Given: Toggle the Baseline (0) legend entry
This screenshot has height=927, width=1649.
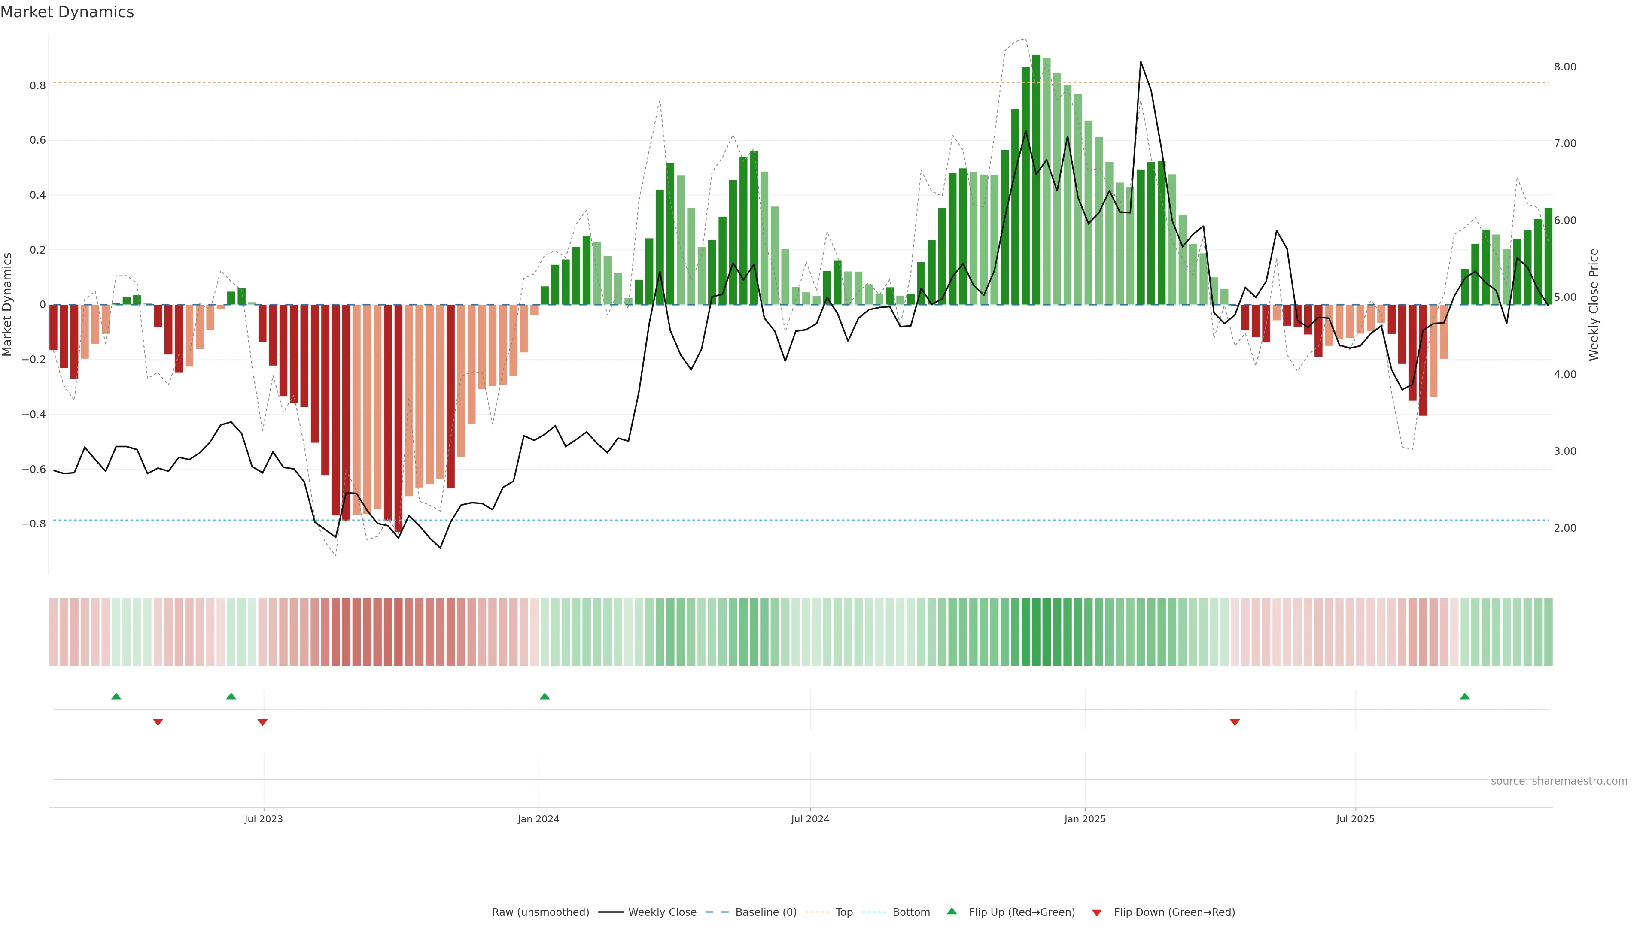Looking at the screenshot, I should point(766,912).
